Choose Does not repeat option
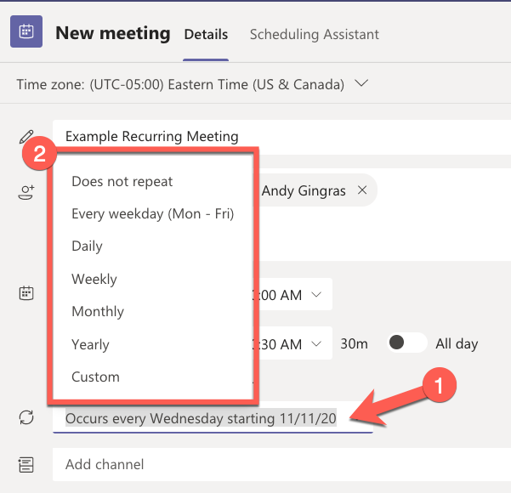The width and height of the screenshot is (511, 493). click(122, 182)
